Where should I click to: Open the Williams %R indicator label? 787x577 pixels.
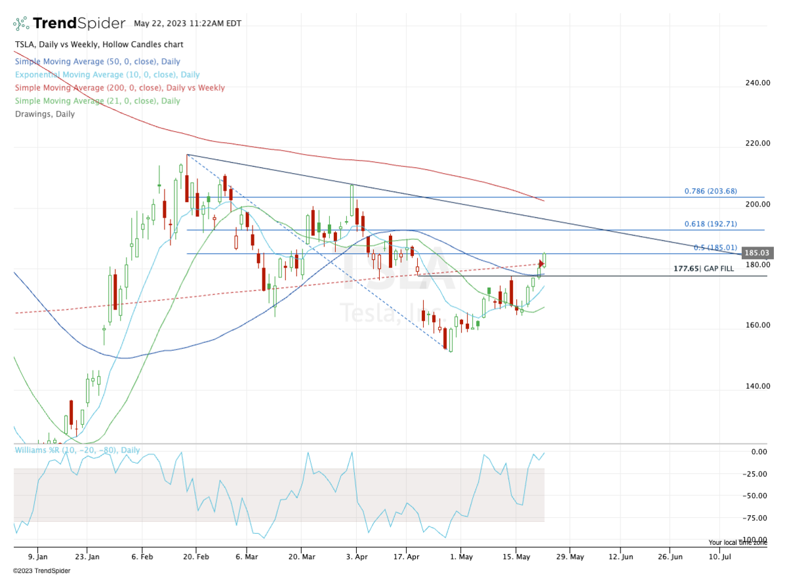click(x=77, y=450)
